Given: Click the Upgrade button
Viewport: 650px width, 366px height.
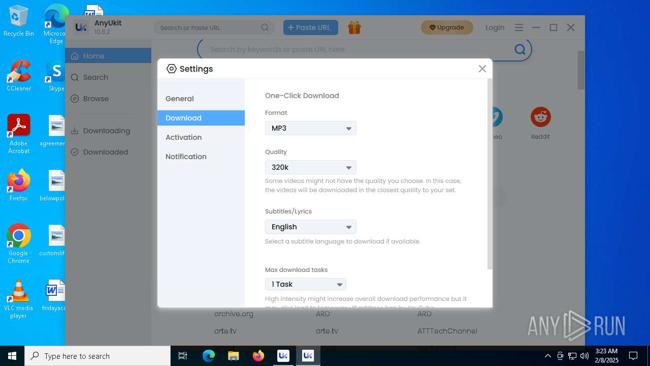Looking at the screenshot, I should 447,27.
